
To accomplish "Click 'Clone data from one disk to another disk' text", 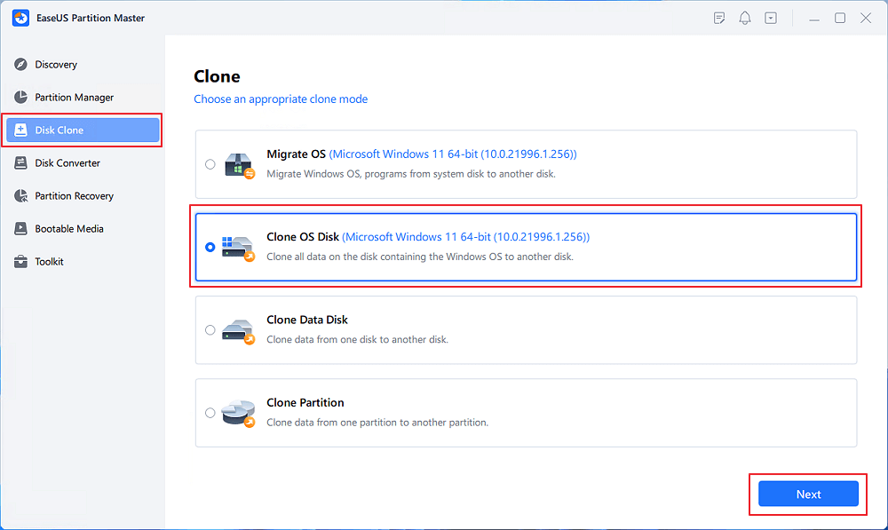I will tap(357, 340).
